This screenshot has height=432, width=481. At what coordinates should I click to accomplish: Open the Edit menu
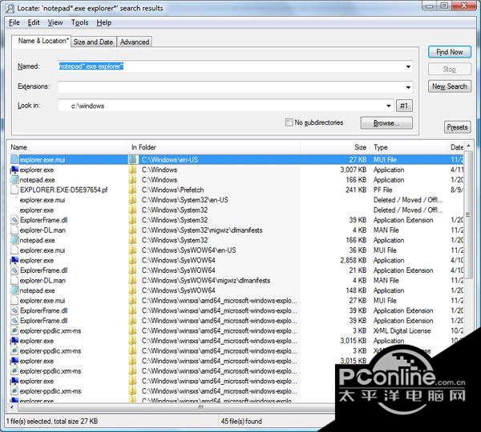(x=34, y=22)
